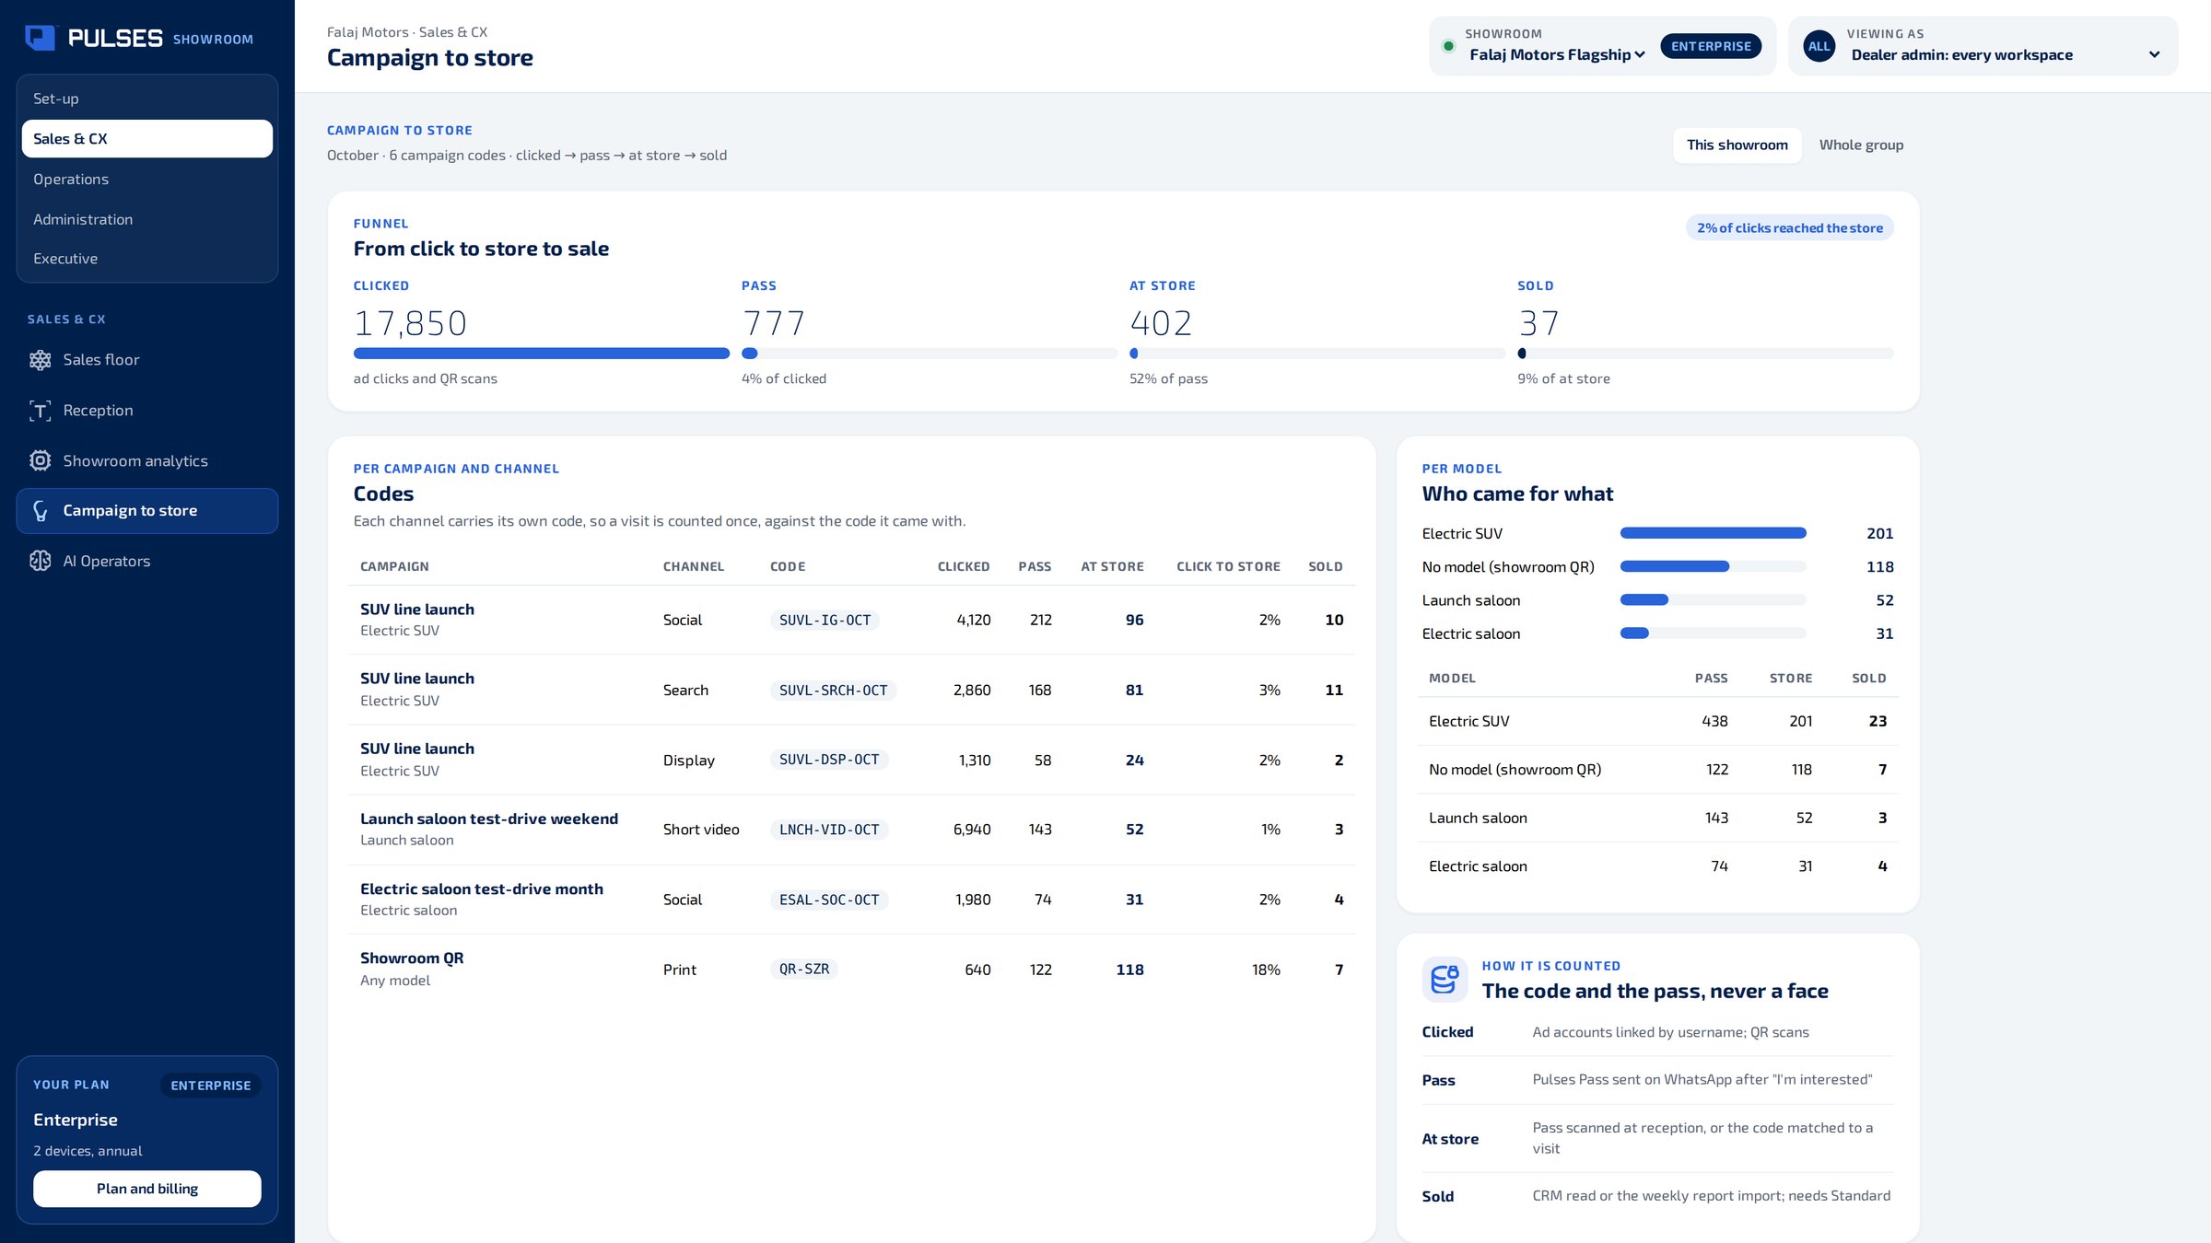2211x1243 pixels.
Task: Click the ESAL-SOC-OCT code
Action: [x=829, y=900]
